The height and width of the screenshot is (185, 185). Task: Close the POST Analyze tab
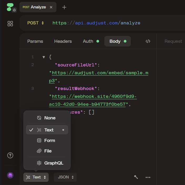51,7
